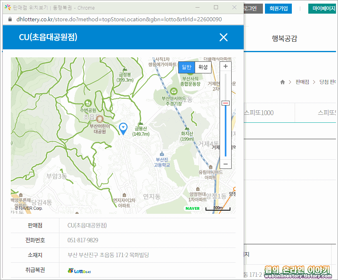This screenshot has width=338, height=280.
Task: Switch the map to 위성 satellite view
Action: (203, 67)
